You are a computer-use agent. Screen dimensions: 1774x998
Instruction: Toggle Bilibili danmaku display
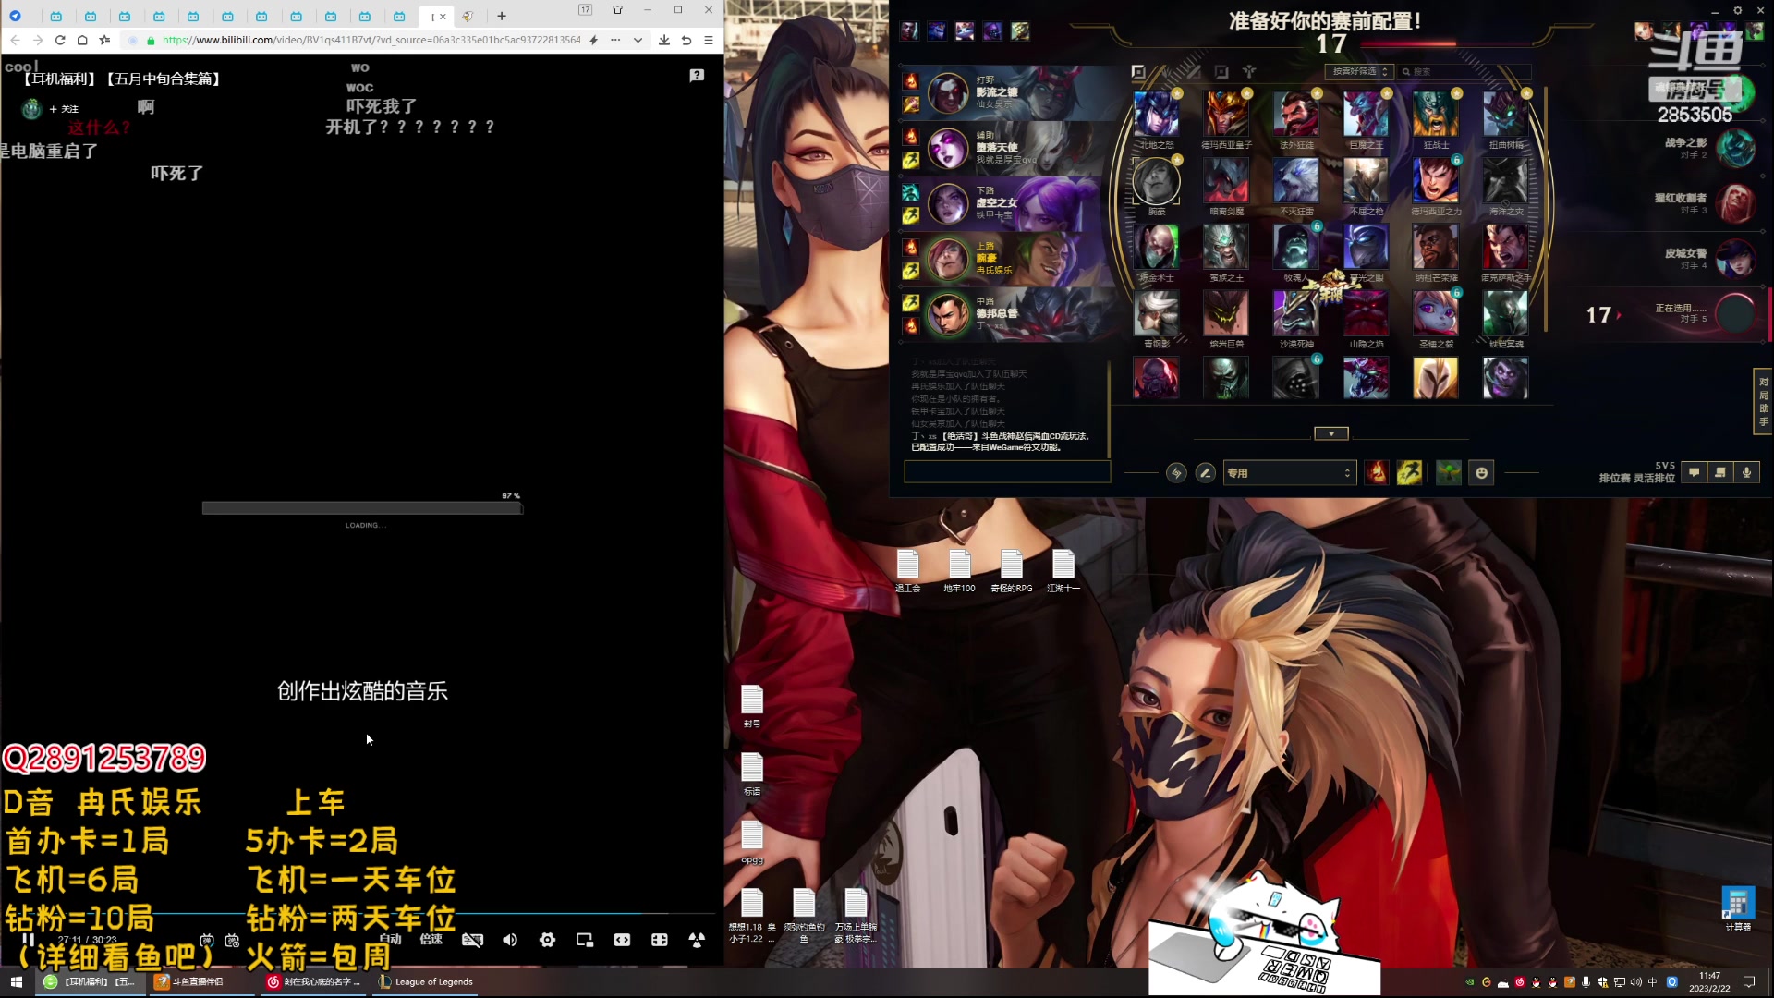[207, 940]
